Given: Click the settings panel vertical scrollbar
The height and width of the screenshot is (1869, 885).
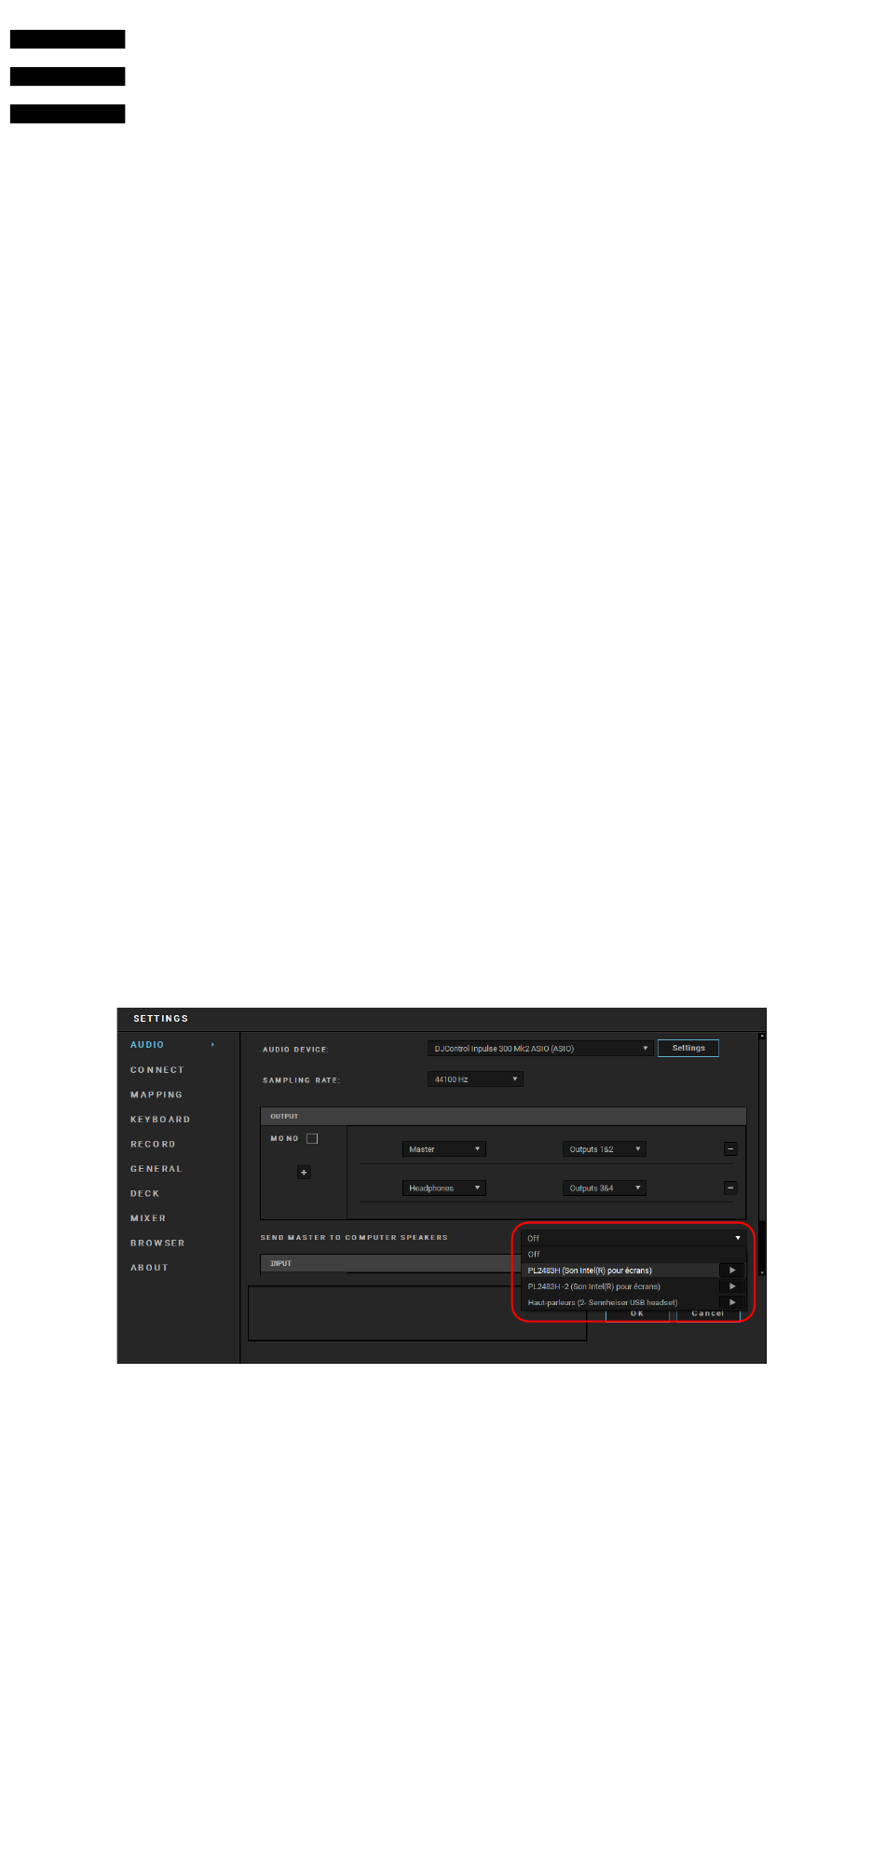Looking at the screenshot, I should [x=762, y=1154].
